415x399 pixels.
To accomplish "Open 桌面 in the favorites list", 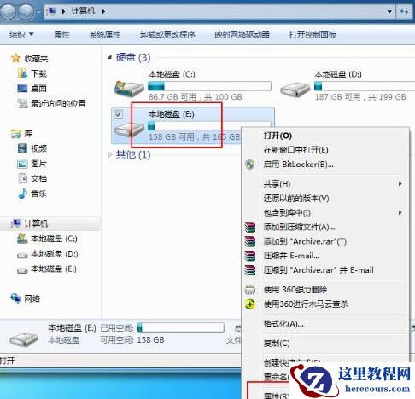I will [32, 89].
